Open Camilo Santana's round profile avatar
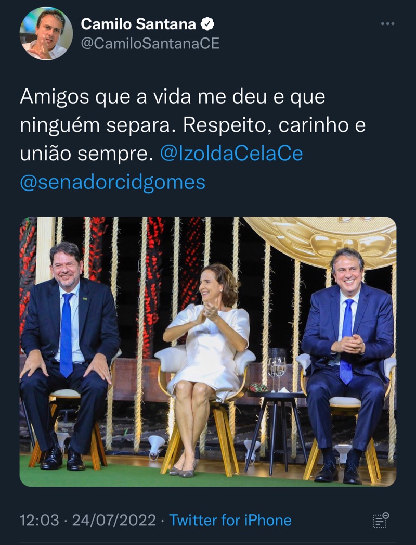The width and height of the screenshot is (416, 545). (46, 33)
